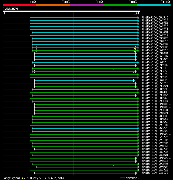Select the UniRef100_Q0WLK6 label
173x180 pixels.
click(155, 80)
